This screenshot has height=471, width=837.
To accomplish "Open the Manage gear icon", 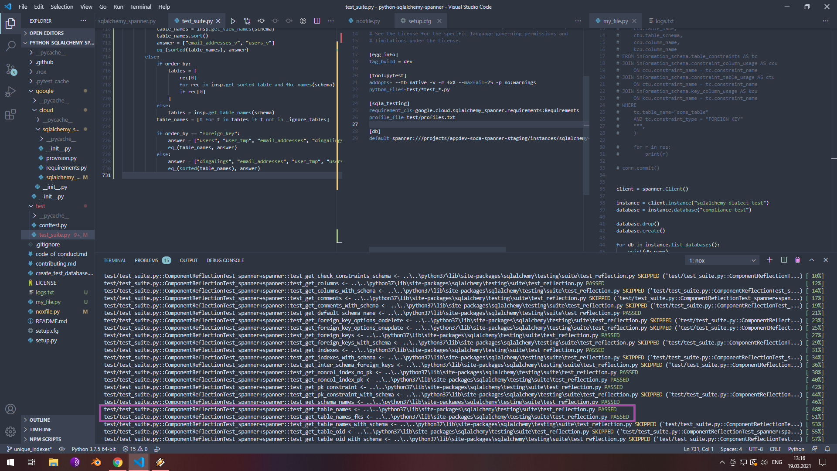I will [x=10, y=432].
